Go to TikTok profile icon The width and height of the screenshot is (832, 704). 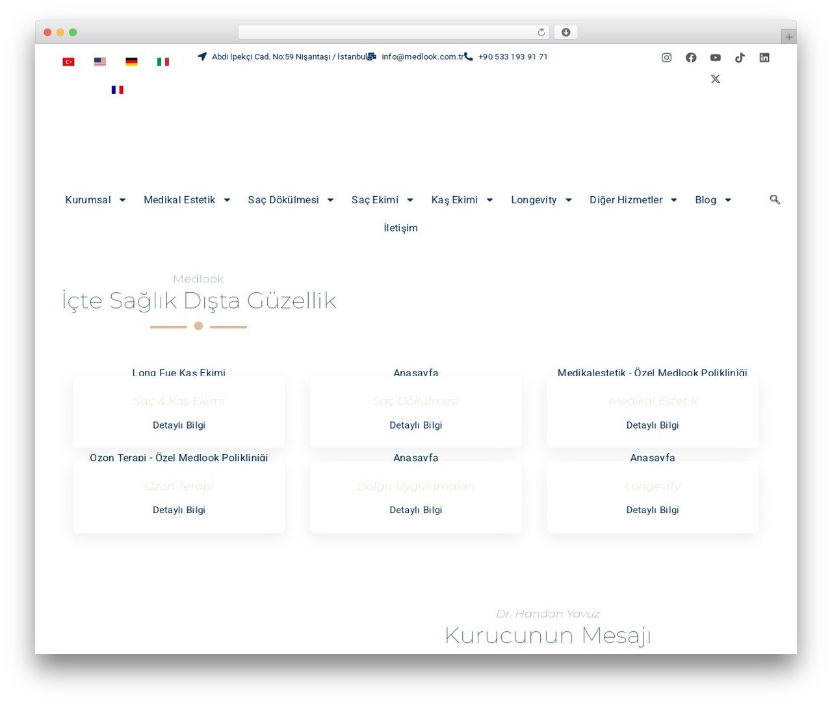[740, 58]
